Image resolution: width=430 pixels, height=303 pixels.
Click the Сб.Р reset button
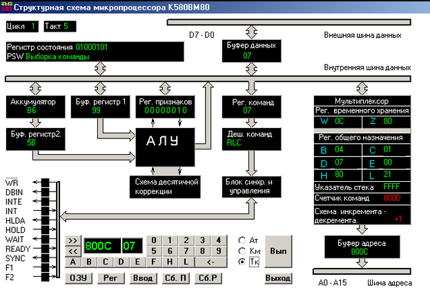point(208,278)
